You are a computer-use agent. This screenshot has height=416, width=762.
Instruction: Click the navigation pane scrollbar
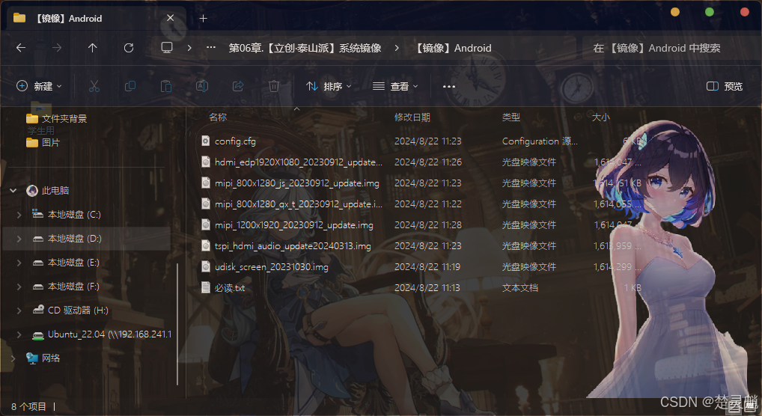click(177, 325)
